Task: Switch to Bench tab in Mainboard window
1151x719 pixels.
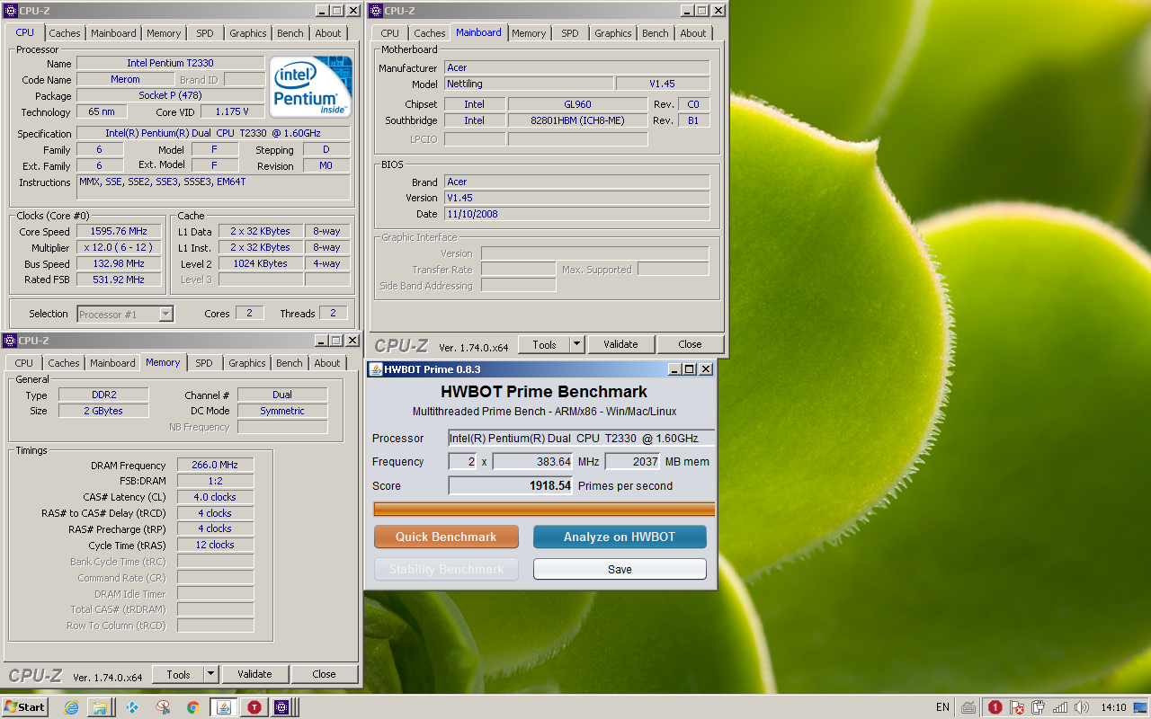Action: point(655,33)
